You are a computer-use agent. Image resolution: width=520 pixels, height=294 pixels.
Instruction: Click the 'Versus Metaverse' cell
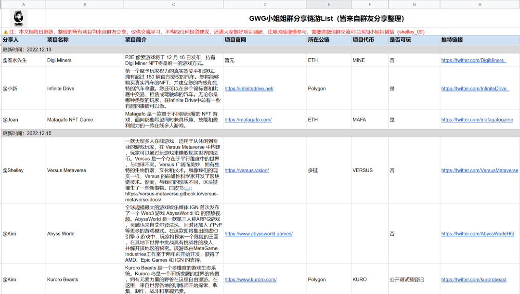tap(85, 170)
